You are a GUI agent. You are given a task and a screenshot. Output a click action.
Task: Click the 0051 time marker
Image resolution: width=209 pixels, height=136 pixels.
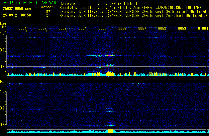pyautogui.click(x=23, y=29)
